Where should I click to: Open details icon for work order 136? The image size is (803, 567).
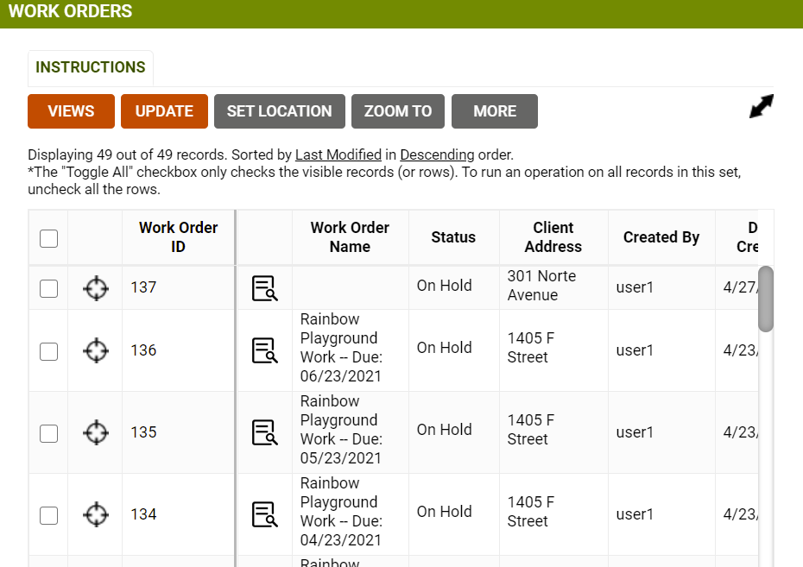(264, 350)
